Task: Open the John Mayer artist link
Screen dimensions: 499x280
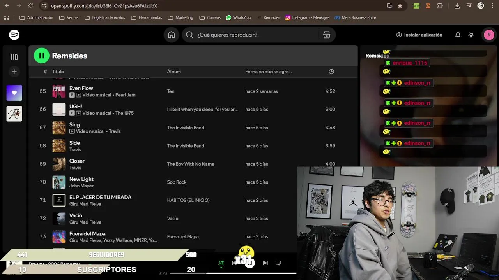Action: 81,186
